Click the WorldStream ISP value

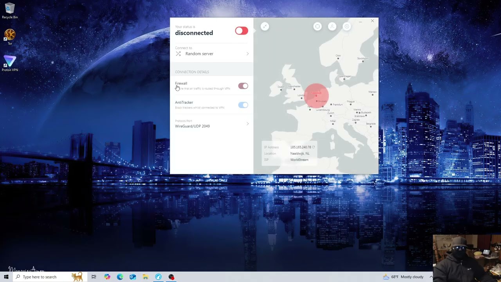[x=299, y=160]
